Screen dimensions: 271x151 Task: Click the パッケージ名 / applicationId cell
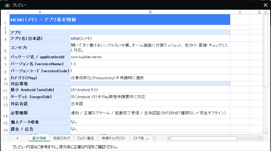click(40, 57)
